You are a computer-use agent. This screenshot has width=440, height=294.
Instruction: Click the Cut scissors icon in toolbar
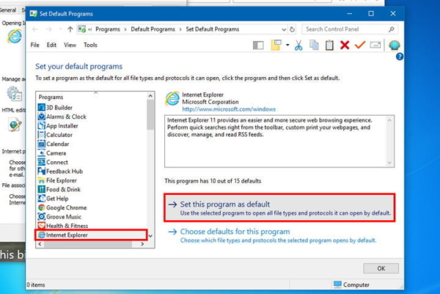tap(298, 45)
